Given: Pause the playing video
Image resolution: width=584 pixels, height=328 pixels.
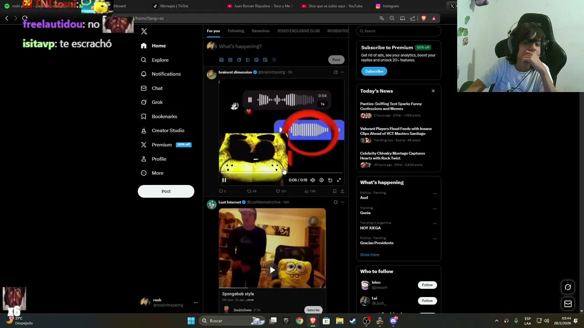Looking at the screenshot, I should [224, 180].
